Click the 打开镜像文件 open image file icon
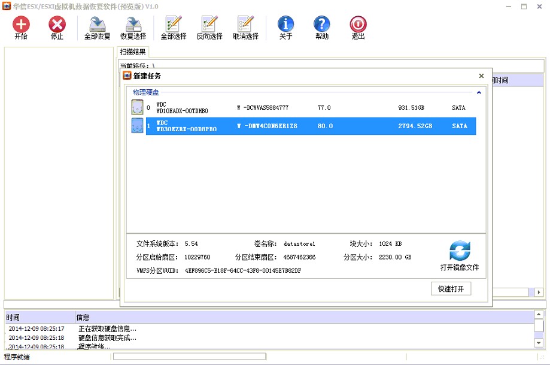 [x=460, y=251]
